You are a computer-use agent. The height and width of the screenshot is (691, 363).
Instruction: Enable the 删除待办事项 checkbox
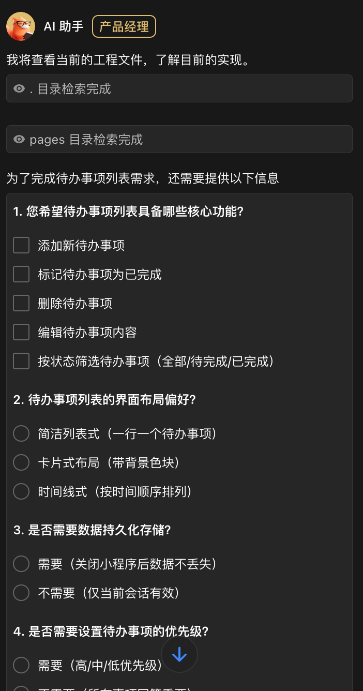coord(21,303)
